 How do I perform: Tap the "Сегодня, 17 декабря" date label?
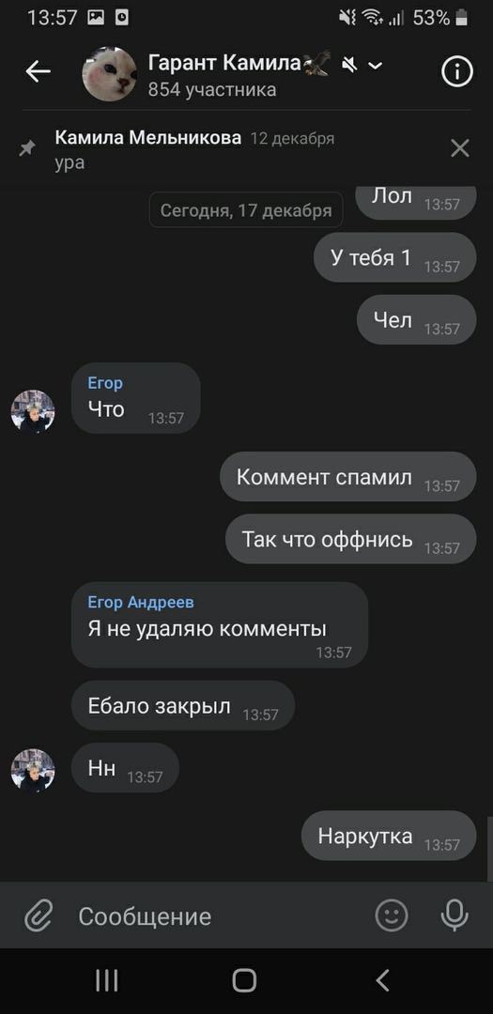point(246,210)
